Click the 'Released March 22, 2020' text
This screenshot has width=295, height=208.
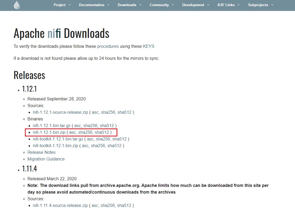pos(52,179)
